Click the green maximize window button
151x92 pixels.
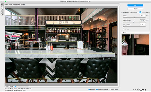(6, 1)
